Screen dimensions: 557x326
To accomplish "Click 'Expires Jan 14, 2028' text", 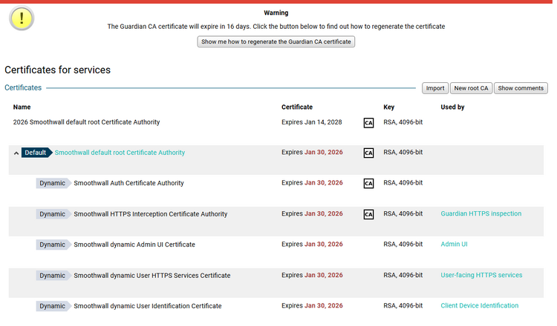I will [311, 122].
